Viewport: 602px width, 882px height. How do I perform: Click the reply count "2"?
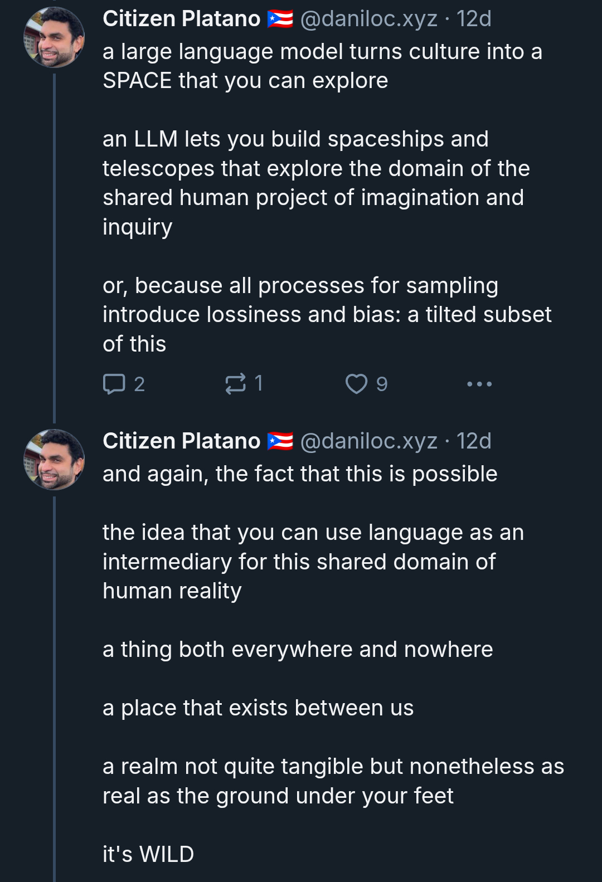pos(139,384)
